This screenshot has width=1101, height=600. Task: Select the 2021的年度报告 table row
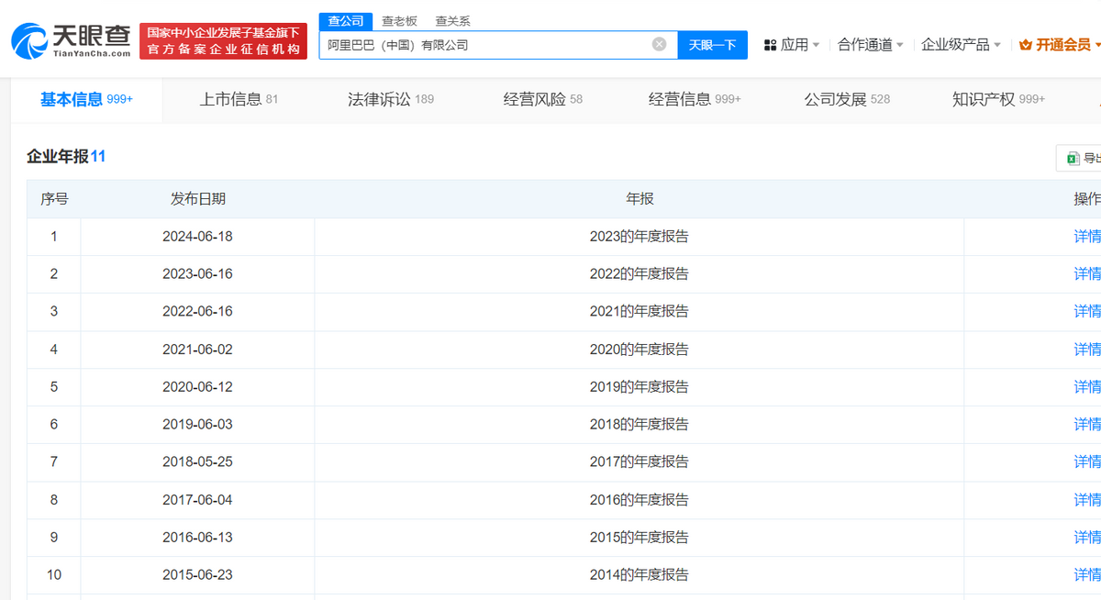coord(639,312)
